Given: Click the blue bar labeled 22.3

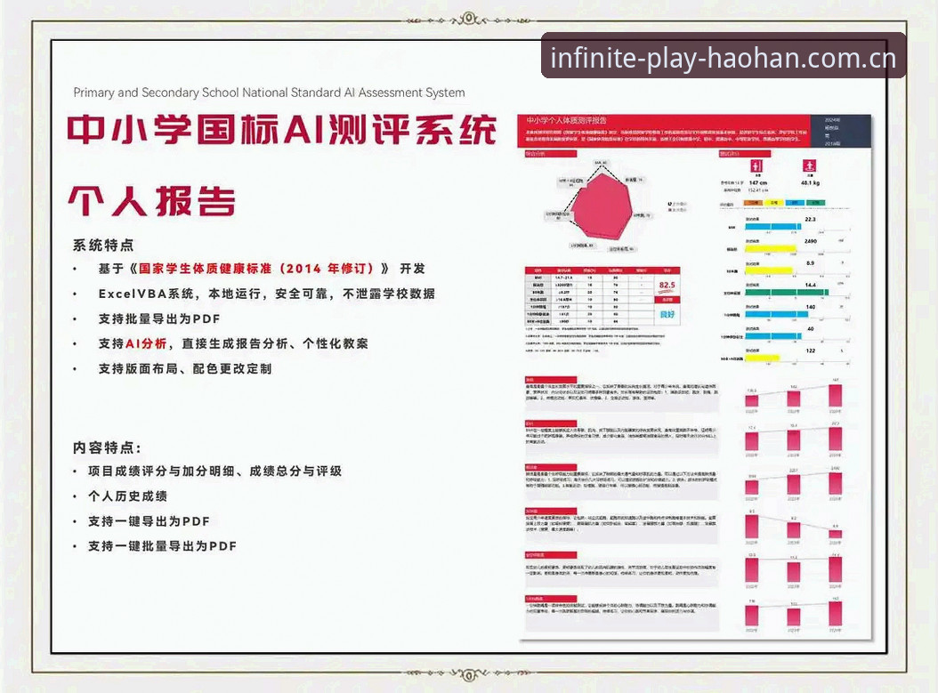Looking at the screenshot, I should pyautogui.click(x=772, y=227).
